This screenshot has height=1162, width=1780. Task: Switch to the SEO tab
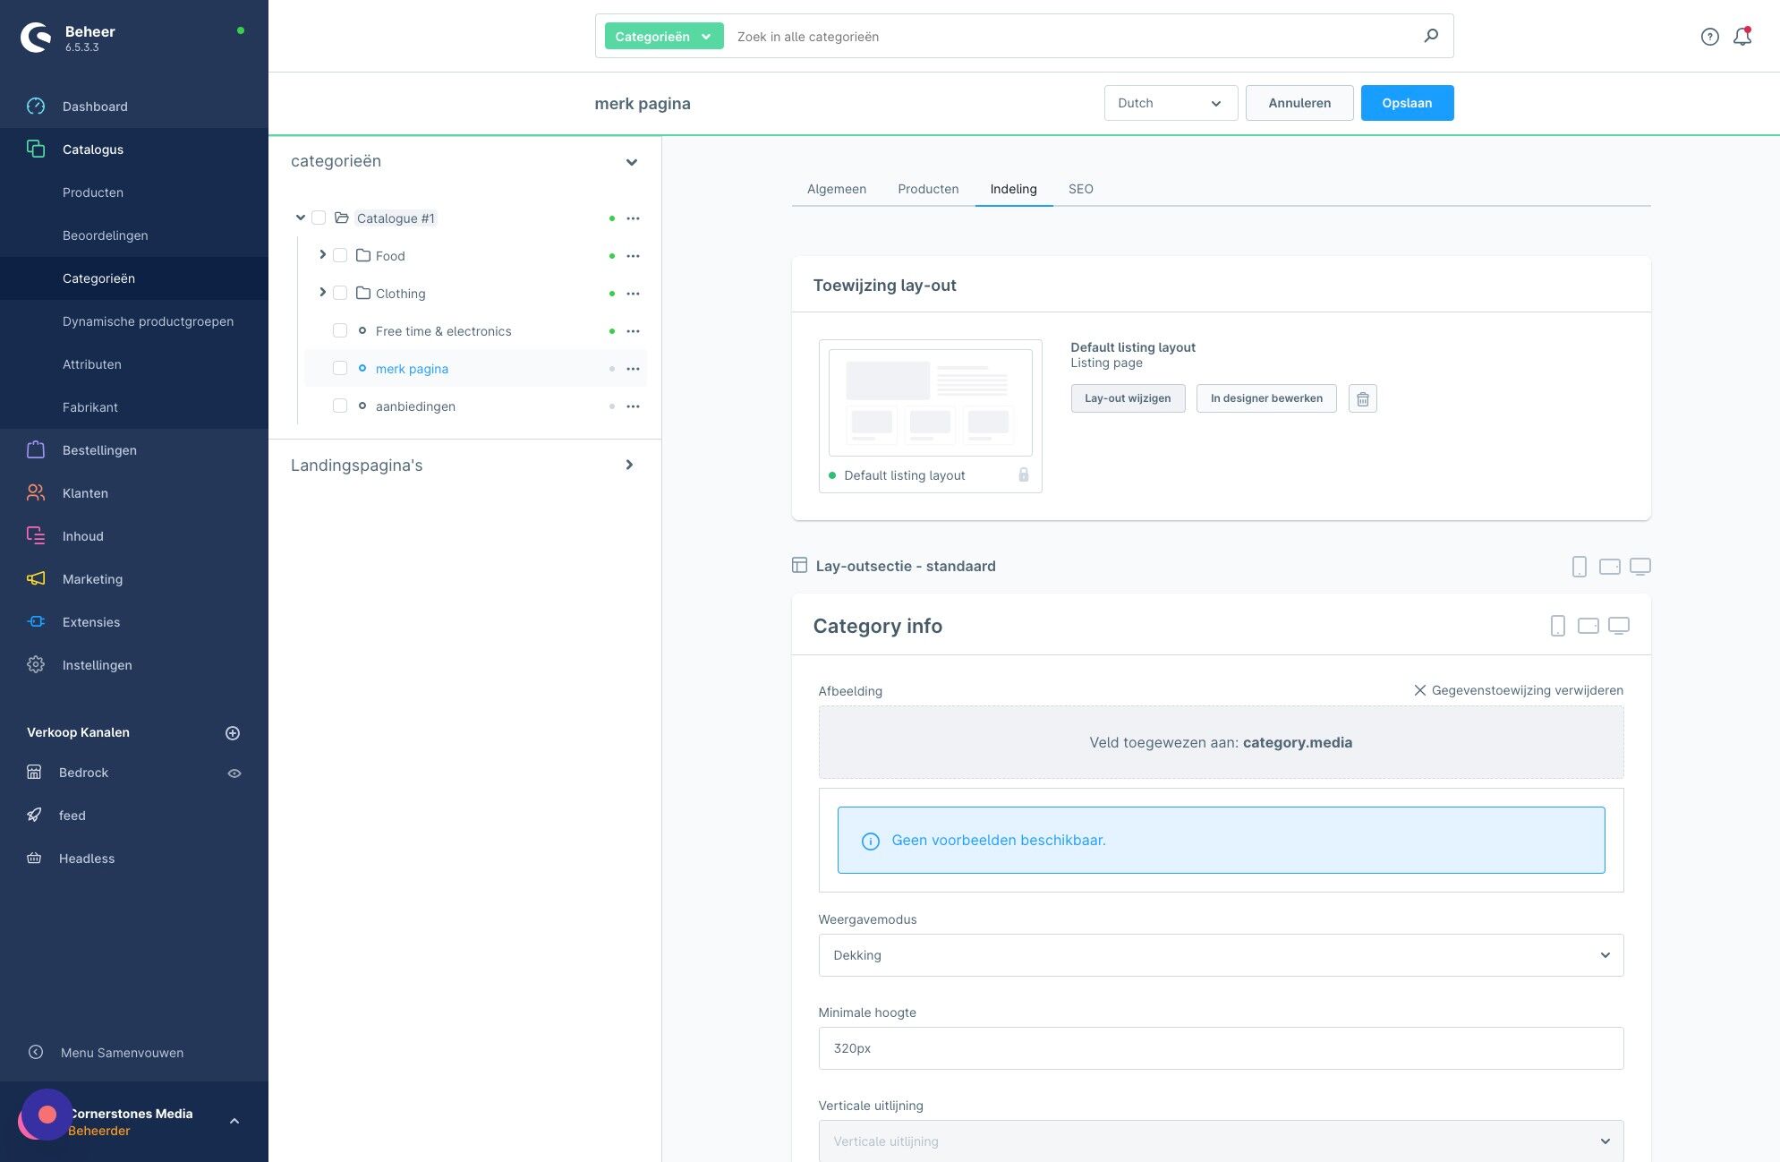1080,189
